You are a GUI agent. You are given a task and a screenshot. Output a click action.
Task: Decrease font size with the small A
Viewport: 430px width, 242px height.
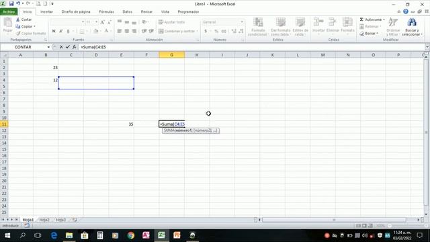pyautogui.click(x=109, y=22)
